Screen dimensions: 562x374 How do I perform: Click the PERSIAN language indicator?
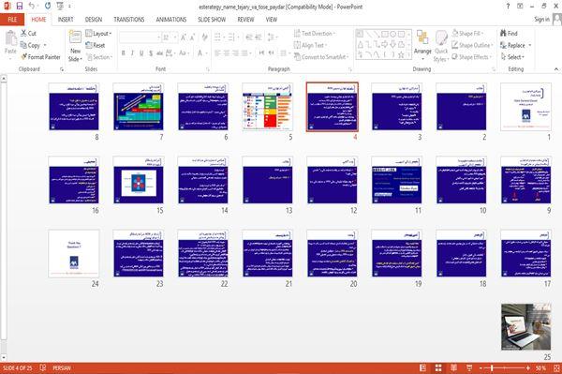point(61,367)
